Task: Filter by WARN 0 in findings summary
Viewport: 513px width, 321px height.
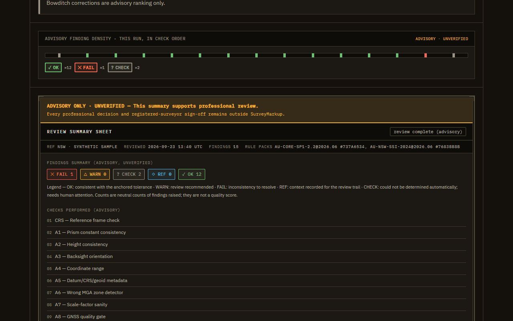Action: [x=95, y=174]
